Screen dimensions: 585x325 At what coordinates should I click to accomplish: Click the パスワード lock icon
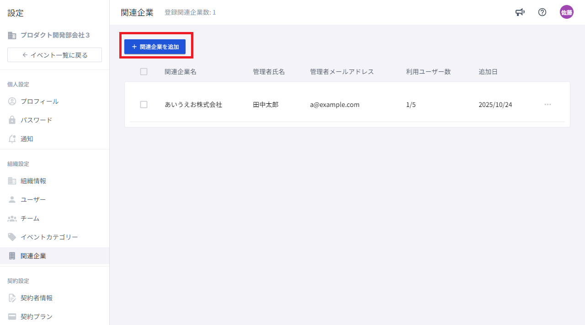coord(12,120)
